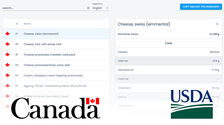Sort list by id column header
Screen dimensions: 224x125
[17, 24]
